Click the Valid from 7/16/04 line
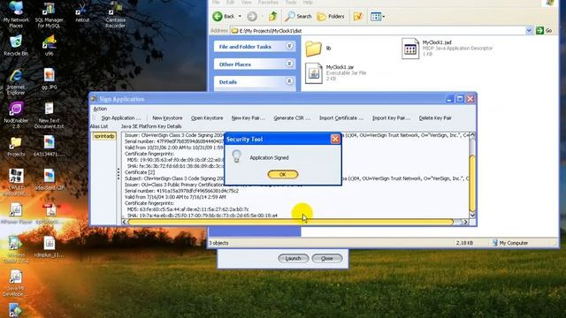The height and width of the screenshot is (318, 566). 175,197
